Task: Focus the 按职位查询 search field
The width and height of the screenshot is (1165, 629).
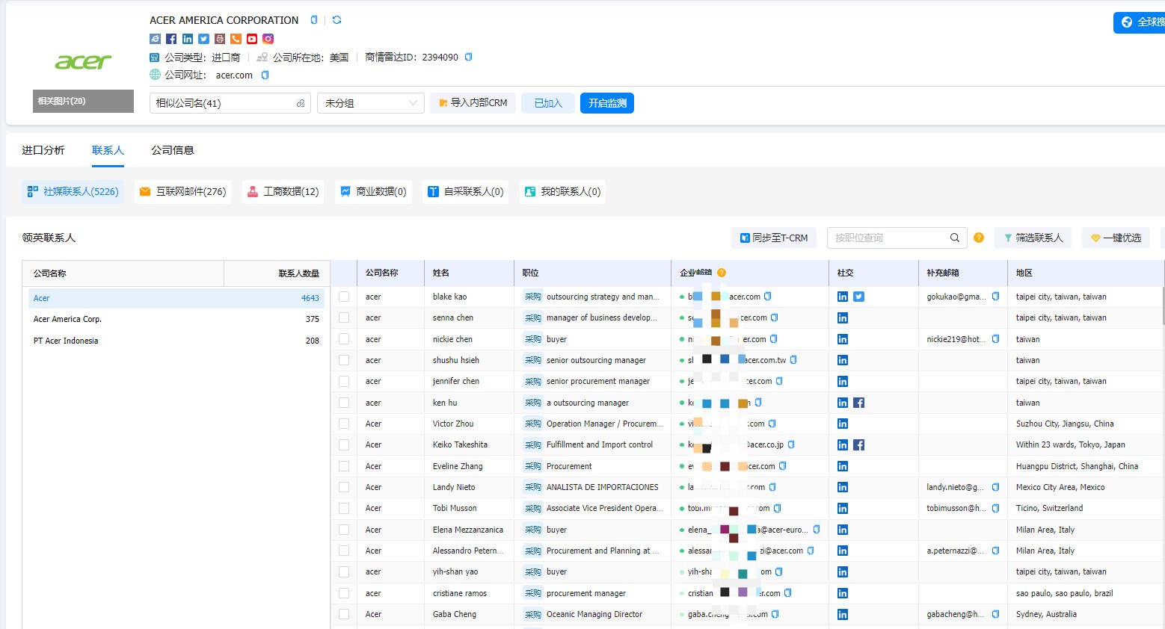Action: point(888,238)
